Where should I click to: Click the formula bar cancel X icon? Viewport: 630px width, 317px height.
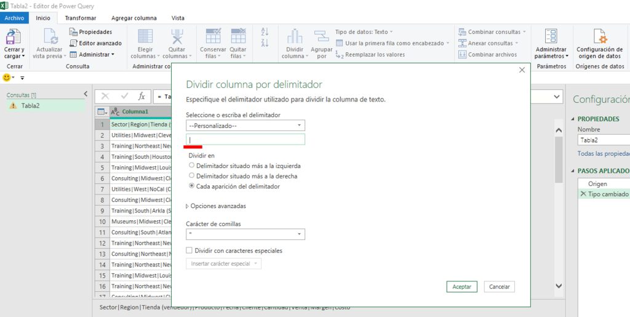pyautogui.click(x=105, y=96)
